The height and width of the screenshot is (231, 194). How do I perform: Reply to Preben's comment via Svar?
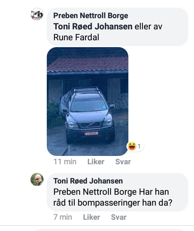tap(123, 162)
